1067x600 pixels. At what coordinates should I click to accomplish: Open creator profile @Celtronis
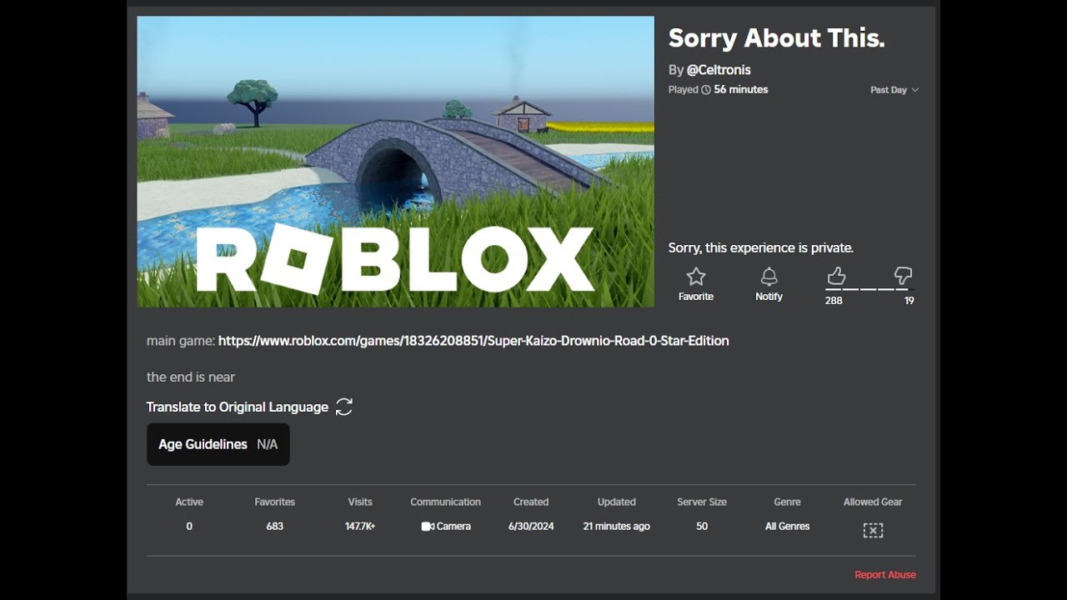click(x=719, y=70)
